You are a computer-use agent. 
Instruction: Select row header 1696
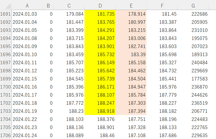(6, 55)
